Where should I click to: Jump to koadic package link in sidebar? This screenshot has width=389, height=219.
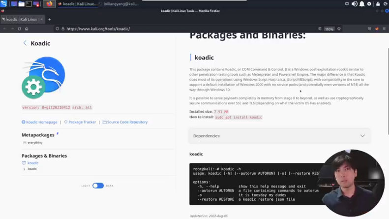pyautogui.click(x=33, y=163)
